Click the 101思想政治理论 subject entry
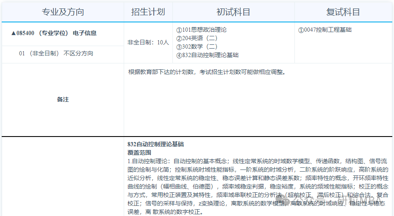The image size is (394, 216). tap(201, 30)
